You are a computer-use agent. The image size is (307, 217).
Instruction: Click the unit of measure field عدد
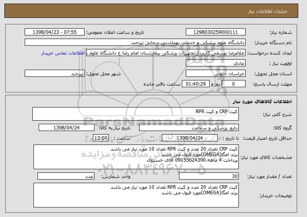pos(66,176)
